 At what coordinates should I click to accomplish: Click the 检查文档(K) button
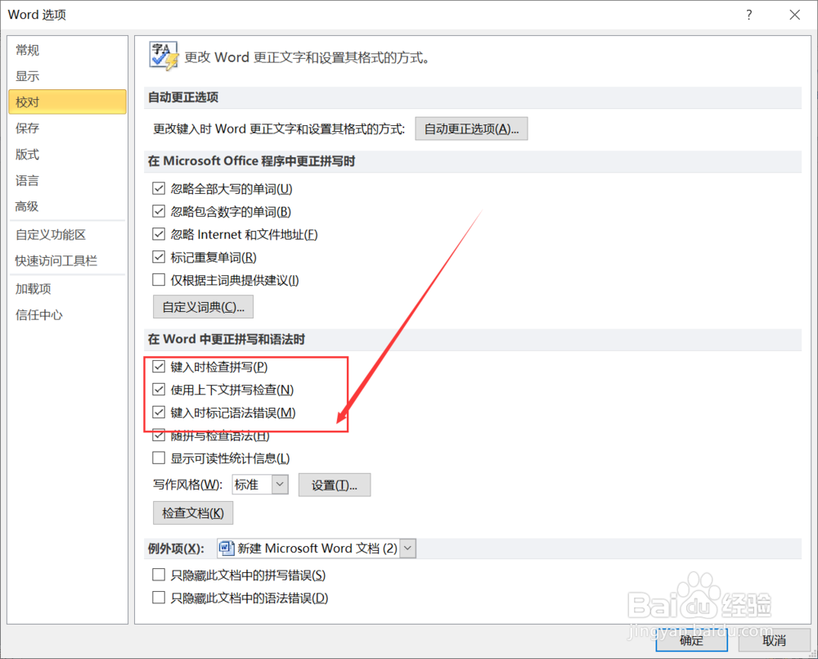pyautogui.click(x=193, y=512)
